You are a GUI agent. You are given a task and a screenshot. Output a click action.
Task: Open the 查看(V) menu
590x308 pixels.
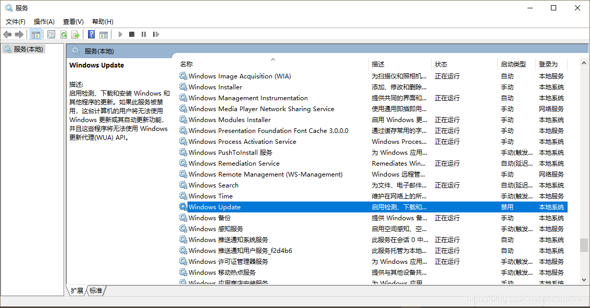coord(73,22)
